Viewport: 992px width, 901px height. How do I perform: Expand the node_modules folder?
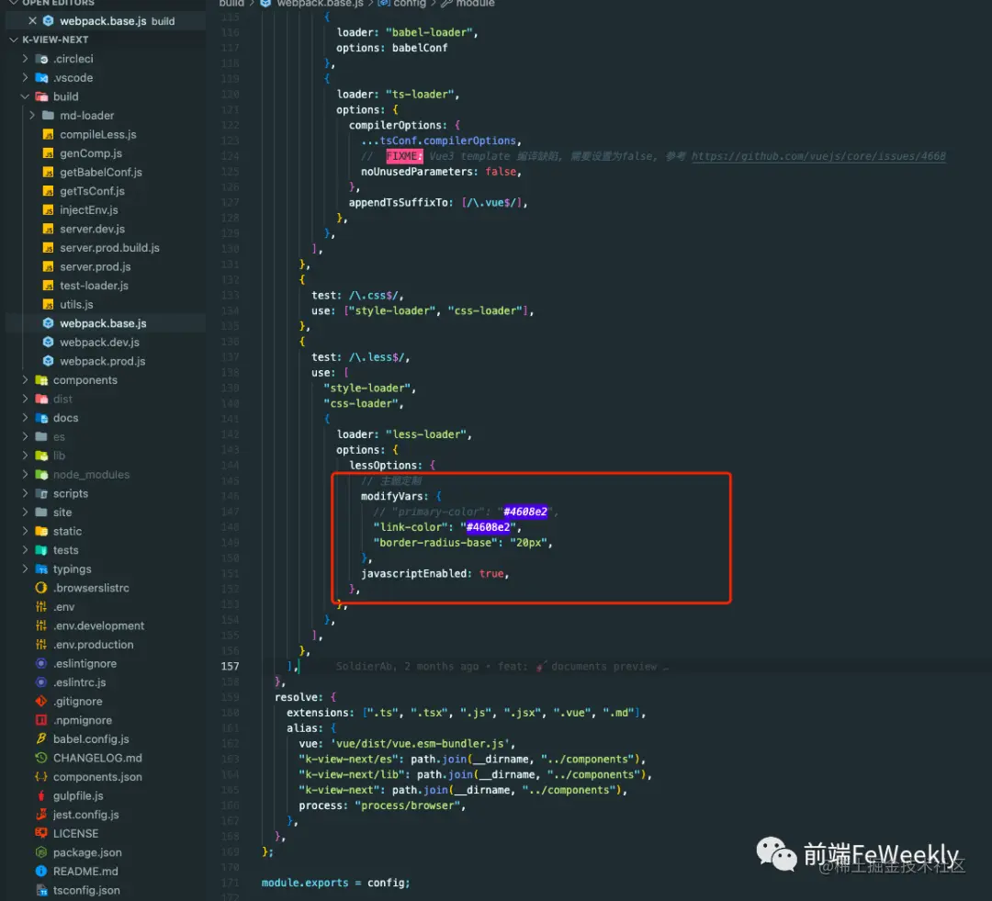(x=26, y=475)
